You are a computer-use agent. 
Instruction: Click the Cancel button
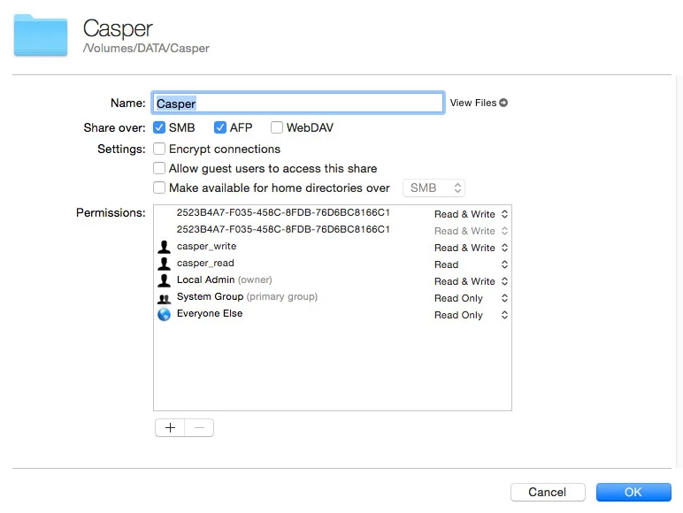(548, 492)
